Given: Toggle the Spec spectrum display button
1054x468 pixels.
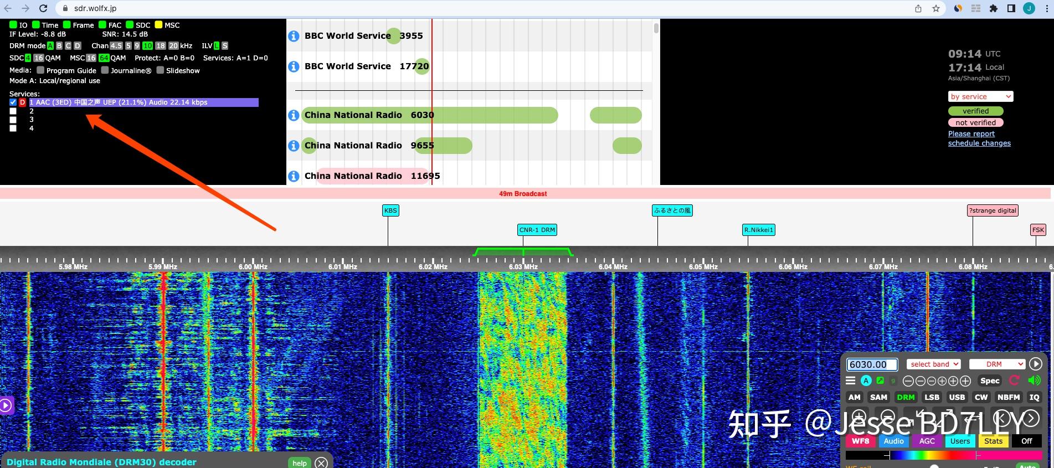Looking at the screenshot, I should [990, 380].
